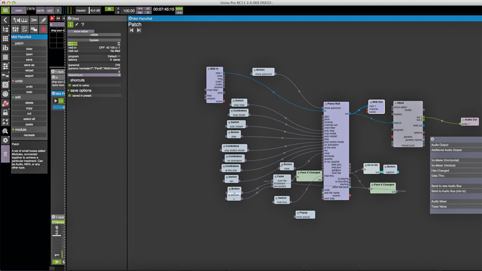The image size is (482, 271).
Task: Toggle 'visible' option in Obxd panel
Action: tap(94, 35)
